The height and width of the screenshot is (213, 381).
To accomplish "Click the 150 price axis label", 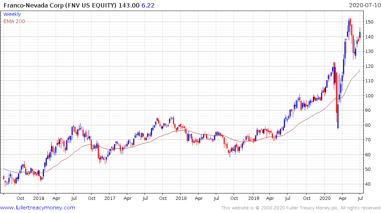I will coord(369,22).
